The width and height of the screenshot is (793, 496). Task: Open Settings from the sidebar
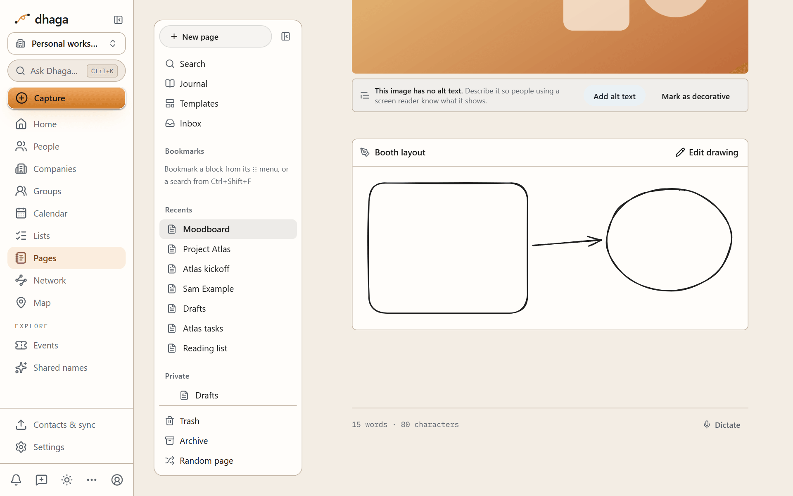66,447
